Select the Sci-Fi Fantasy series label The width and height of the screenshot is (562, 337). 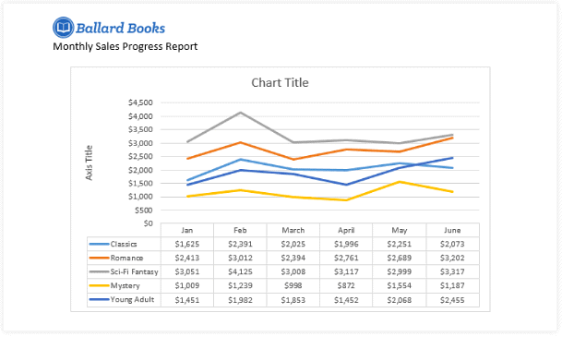click(x=134, y=271)
